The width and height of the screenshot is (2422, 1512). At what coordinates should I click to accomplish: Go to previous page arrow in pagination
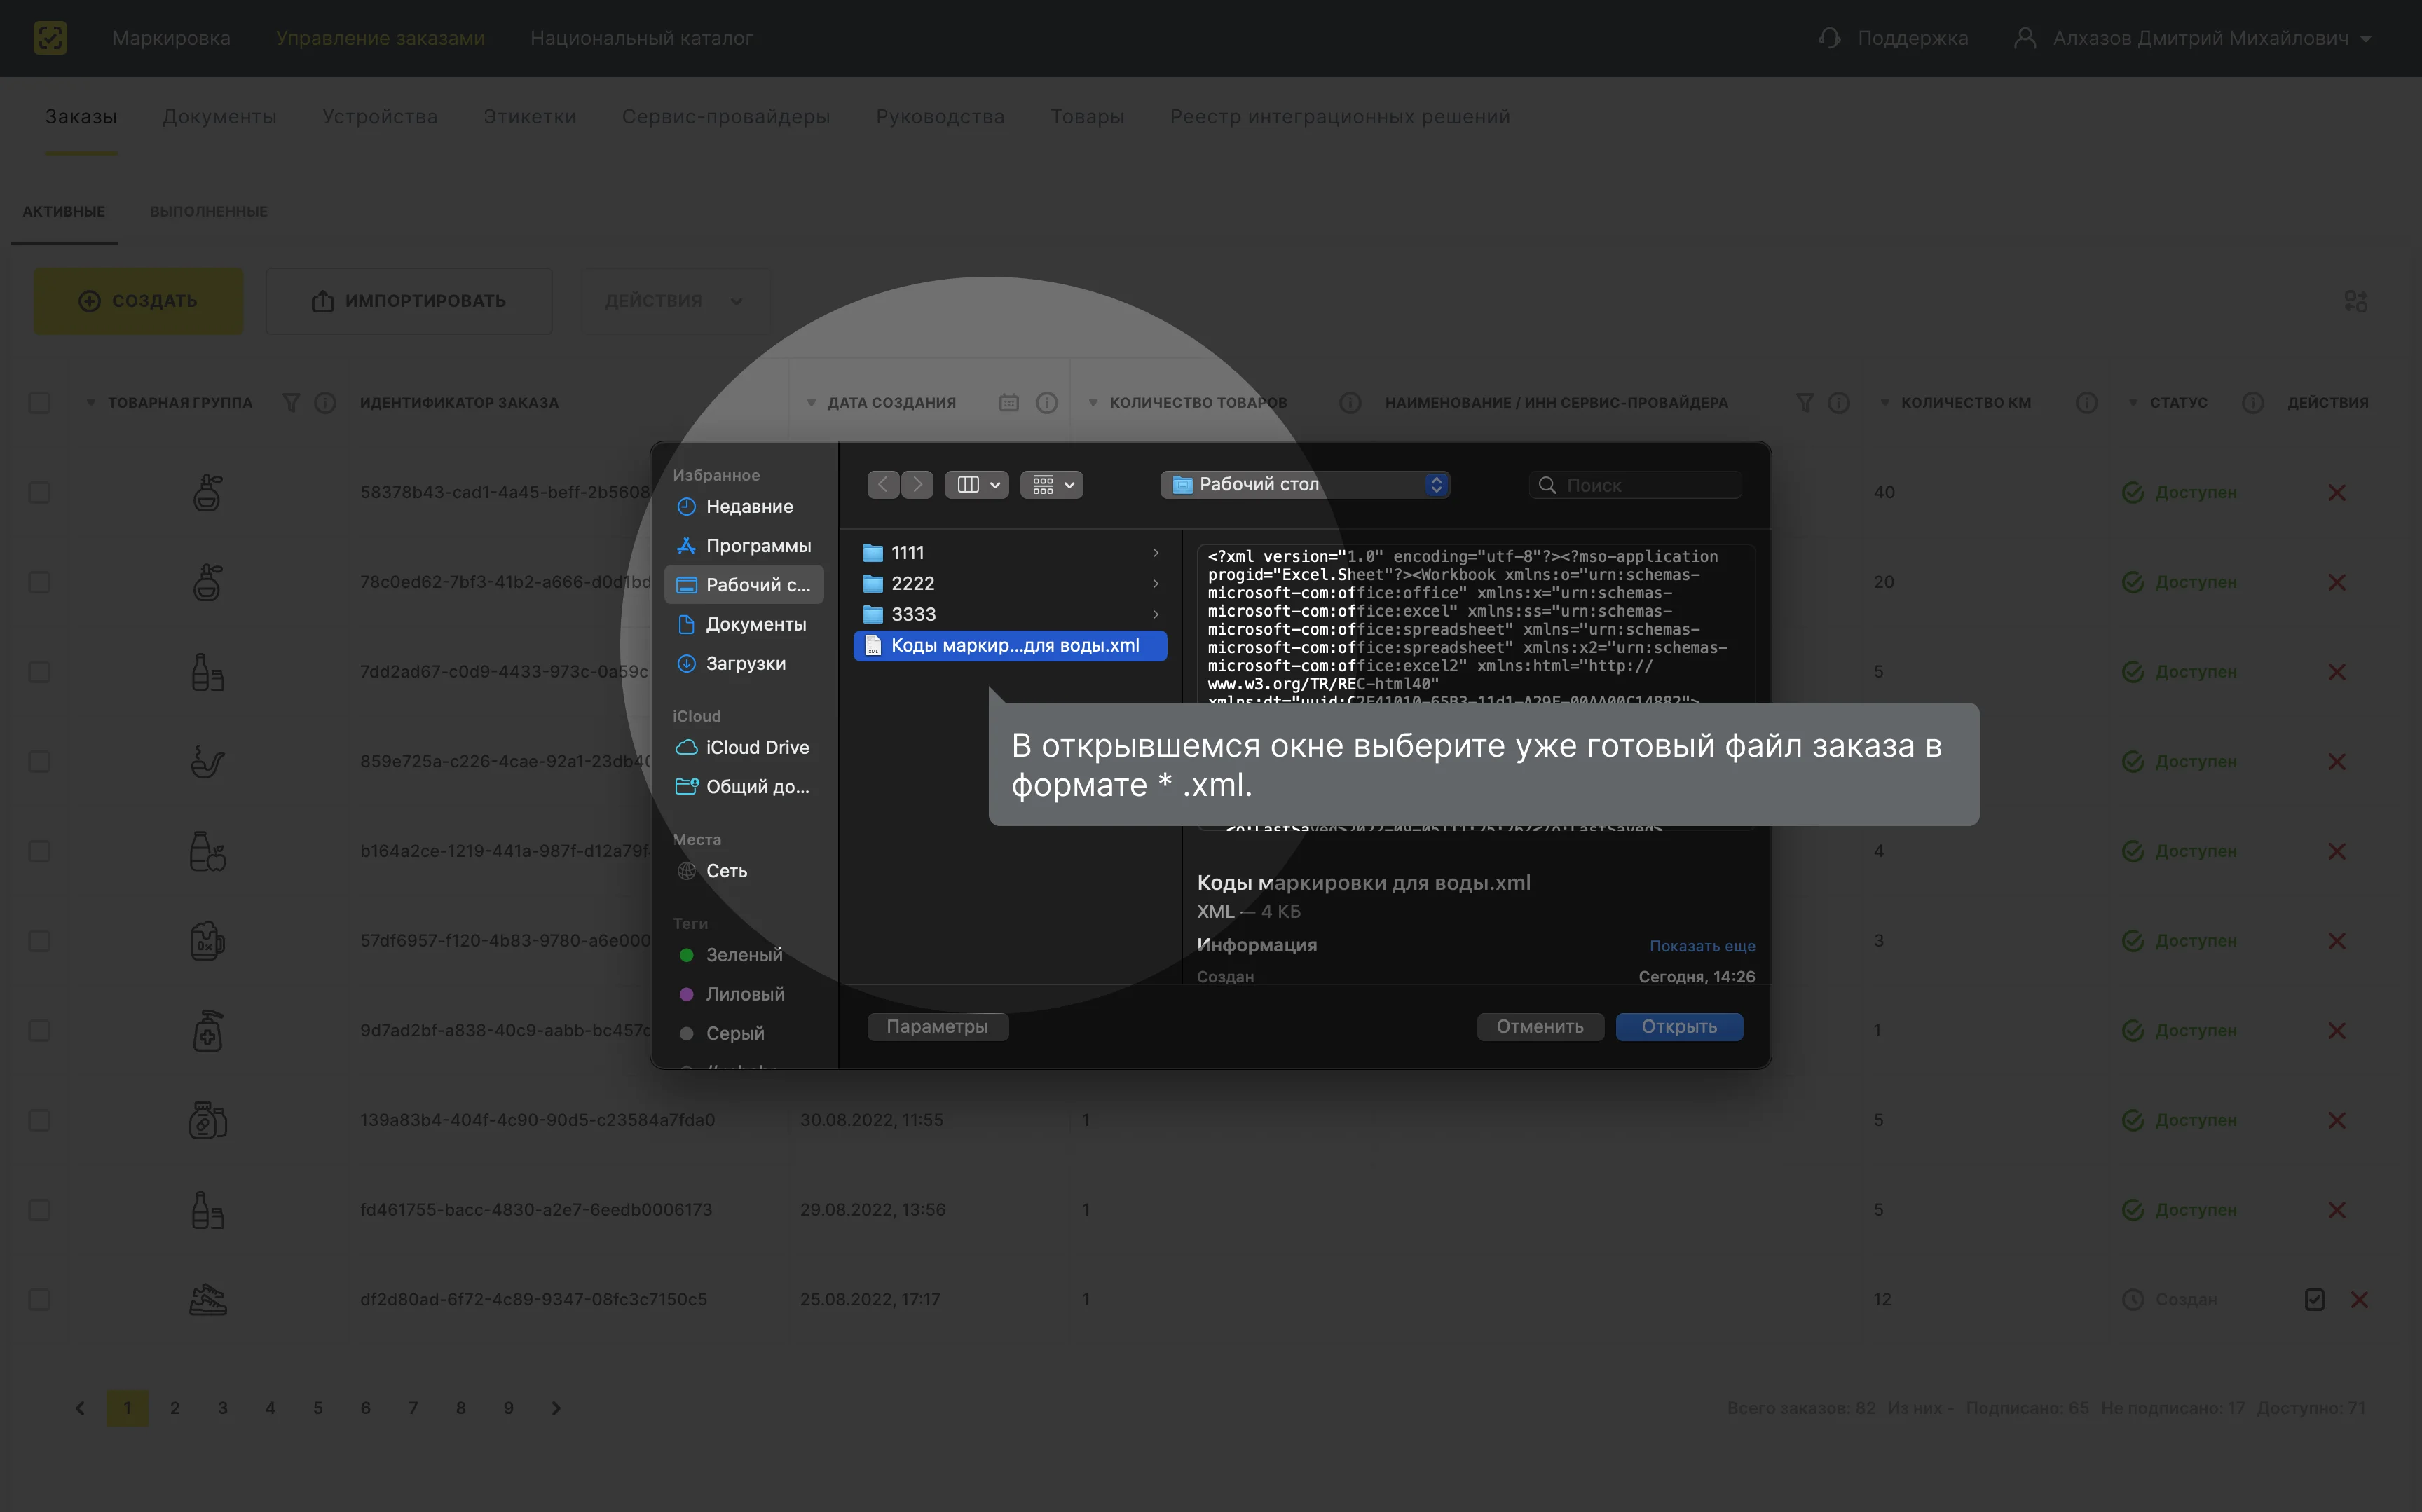(80, 1408)
